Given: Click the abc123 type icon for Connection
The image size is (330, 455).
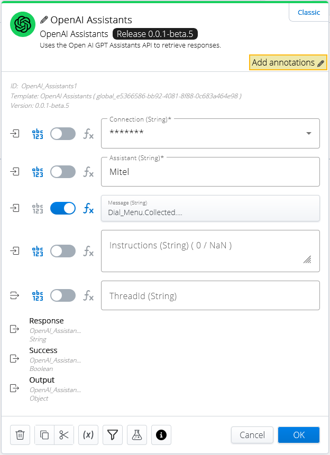Looking at the screenshot, I should click(38, 134).
